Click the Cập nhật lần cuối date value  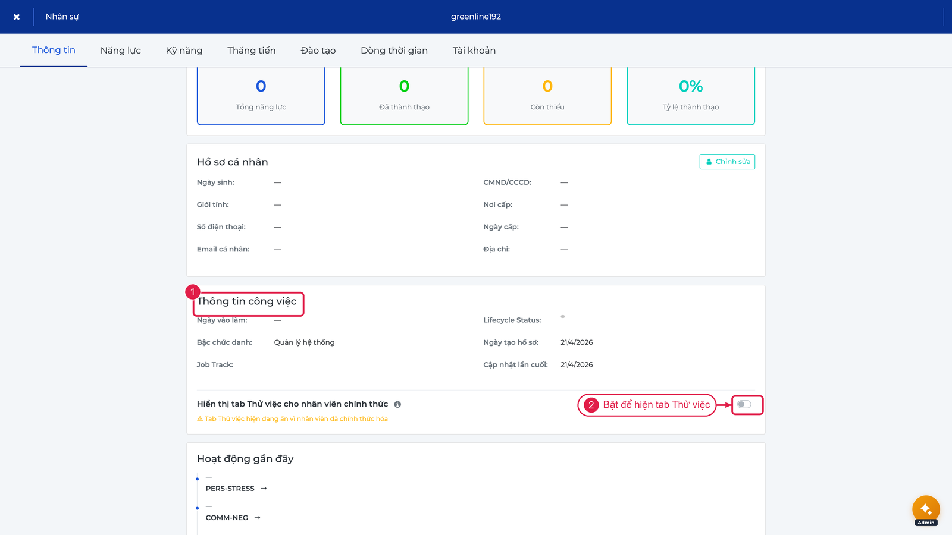(577, 365)
